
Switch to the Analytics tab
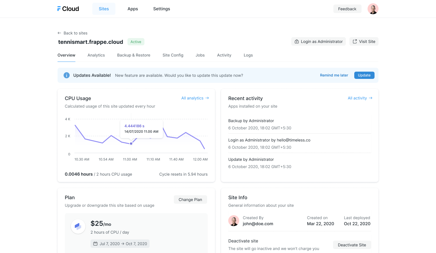96,55
